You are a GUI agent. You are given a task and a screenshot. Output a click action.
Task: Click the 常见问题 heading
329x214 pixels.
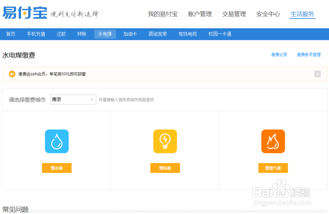[15, 209]
